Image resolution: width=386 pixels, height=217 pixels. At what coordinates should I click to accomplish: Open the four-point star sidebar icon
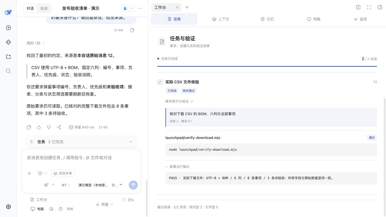[x=8, y=42]
